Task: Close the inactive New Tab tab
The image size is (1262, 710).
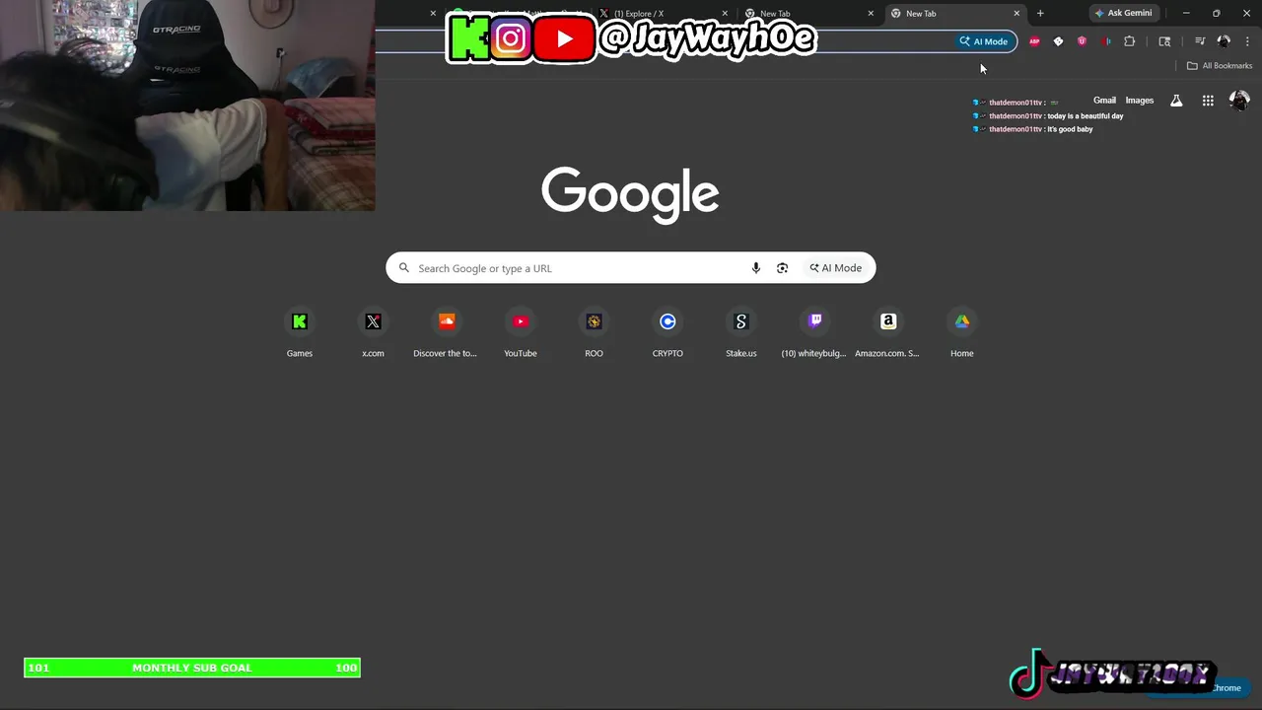Action: (871, 14)
